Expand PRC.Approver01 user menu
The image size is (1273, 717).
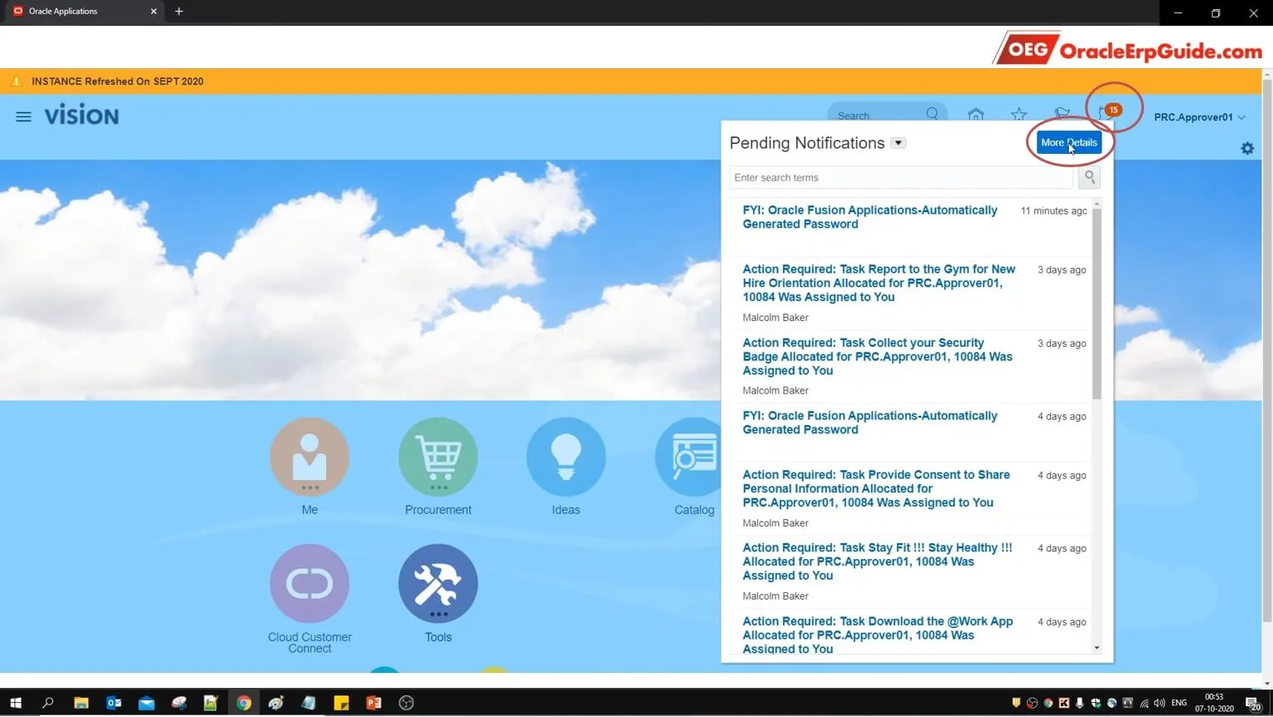(1199, 117)
